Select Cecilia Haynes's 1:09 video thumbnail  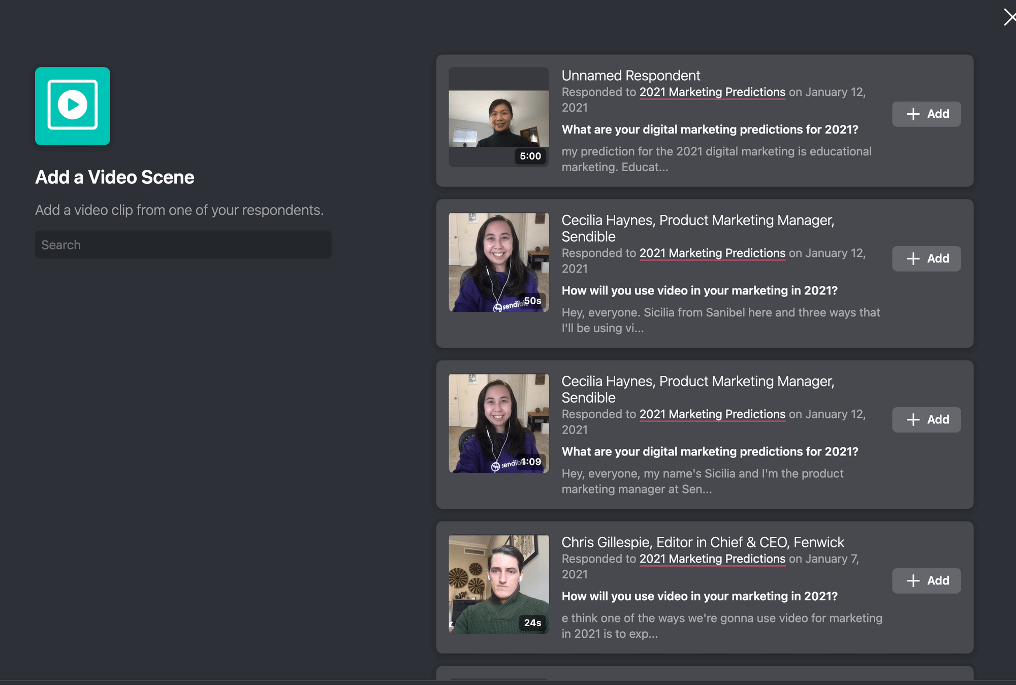click(x=498, y=423)
